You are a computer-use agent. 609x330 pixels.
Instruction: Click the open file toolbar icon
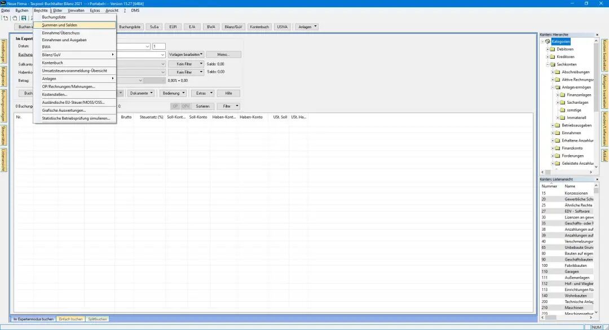pos(15,18)
